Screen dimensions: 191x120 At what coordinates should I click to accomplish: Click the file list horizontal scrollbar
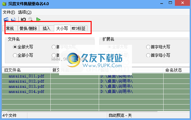tap(82, 111)
